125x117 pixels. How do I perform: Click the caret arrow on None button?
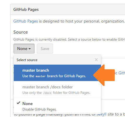(x=30, y=49)
